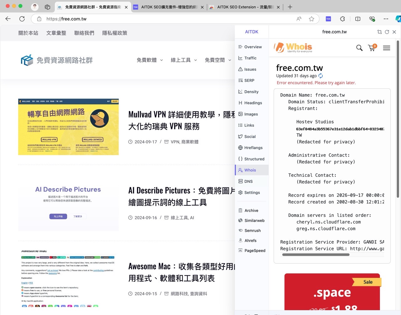
Task: Click the 線上工具 category under AI article
Action: point(179,218)
